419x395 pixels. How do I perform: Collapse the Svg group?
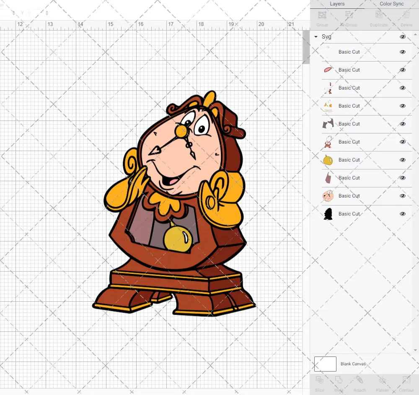[316, 37]
